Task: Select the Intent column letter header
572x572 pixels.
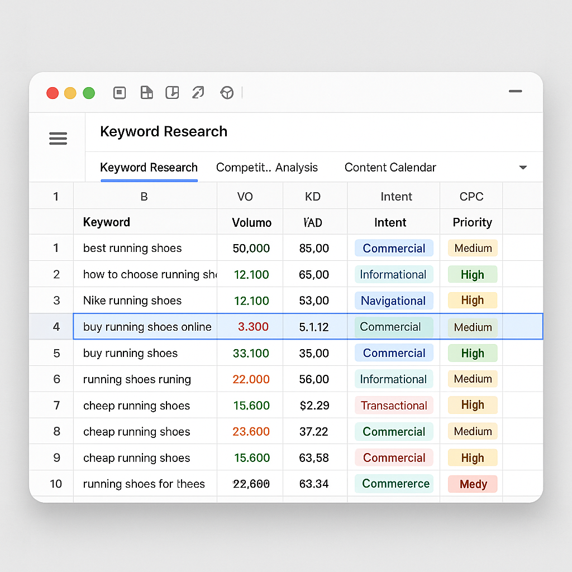Action: tap(394, 196)
